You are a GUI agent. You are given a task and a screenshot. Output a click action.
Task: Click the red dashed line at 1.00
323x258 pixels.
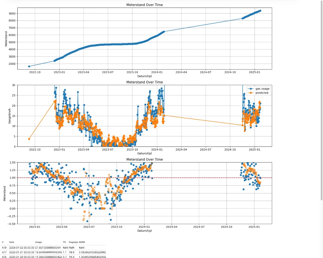189,178
